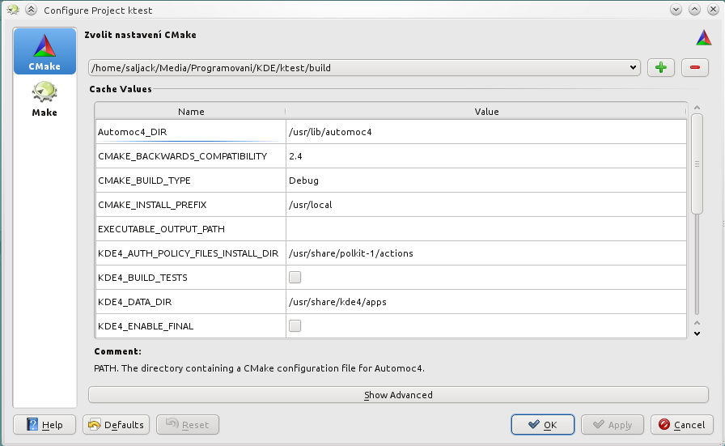Image resolution: width=725 pixels, height=446 pixels.
Task: Remove build directory with red minus button
Action: pyautogui.click(x=694, y=67)
